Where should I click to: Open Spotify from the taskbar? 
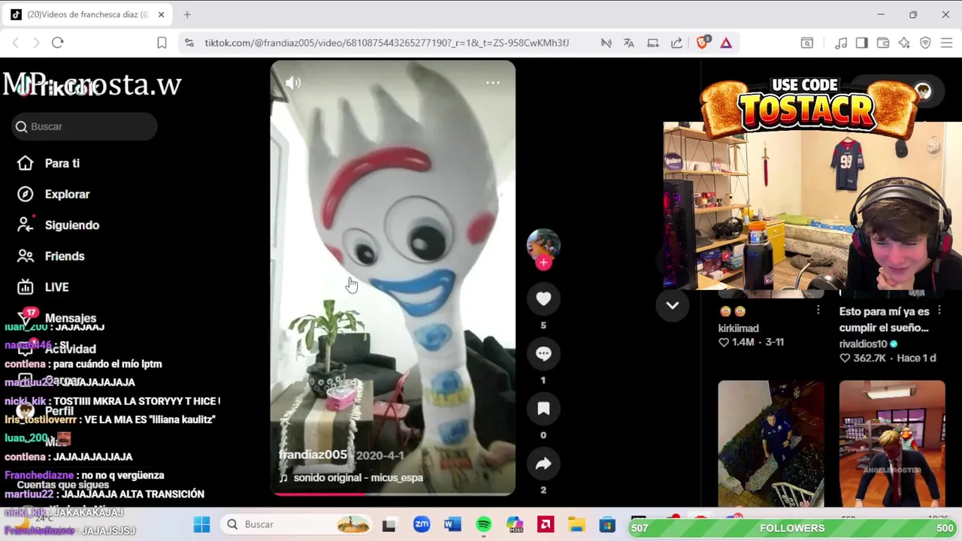coord(483,524)
